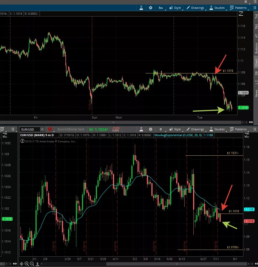
Task: Switch to the News side tab
Action: pyautogui.click(x=256, y=93)
